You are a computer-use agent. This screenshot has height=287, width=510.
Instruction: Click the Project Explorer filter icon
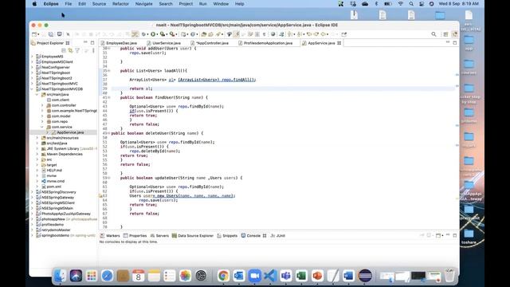pos(77,50)
